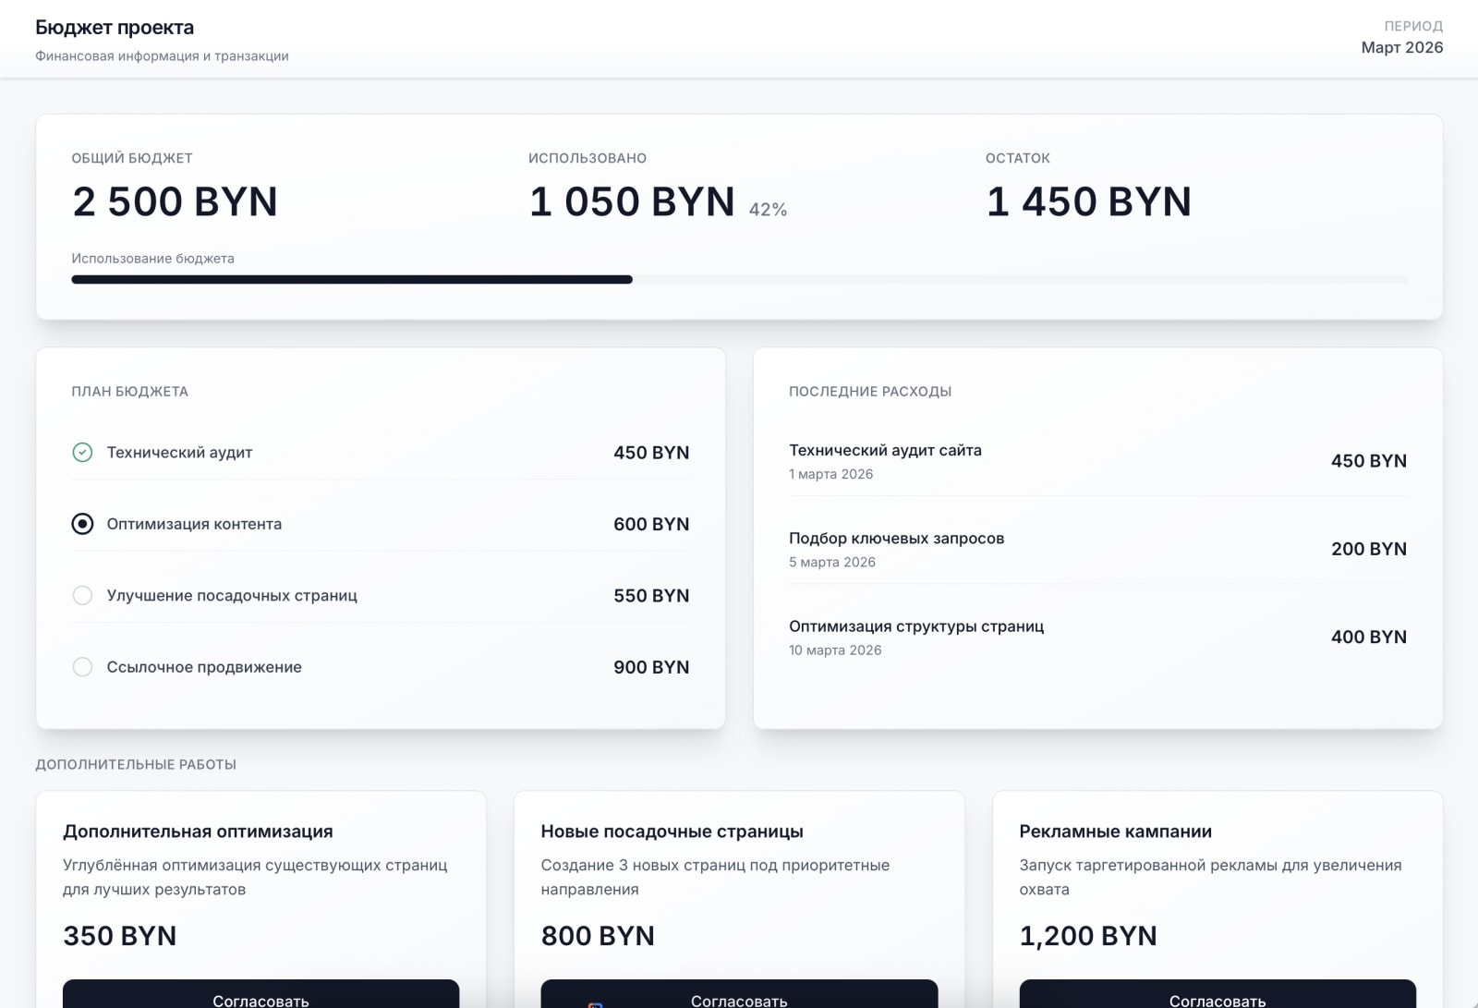Click the 450 BYN amount in План бюджета
This screenshot has width=1478, height=1008.
[x=651, y=453]
